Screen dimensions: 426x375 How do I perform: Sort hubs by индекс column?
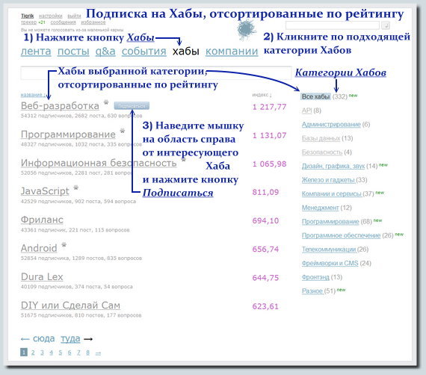262,95
